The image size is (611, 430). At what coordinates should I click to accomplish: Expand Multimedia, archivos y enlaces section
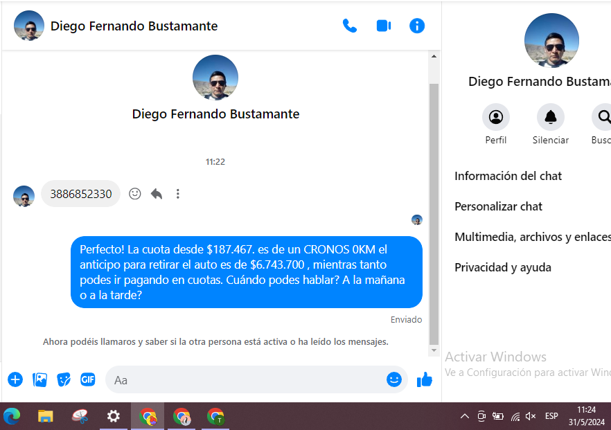[533, 237]
